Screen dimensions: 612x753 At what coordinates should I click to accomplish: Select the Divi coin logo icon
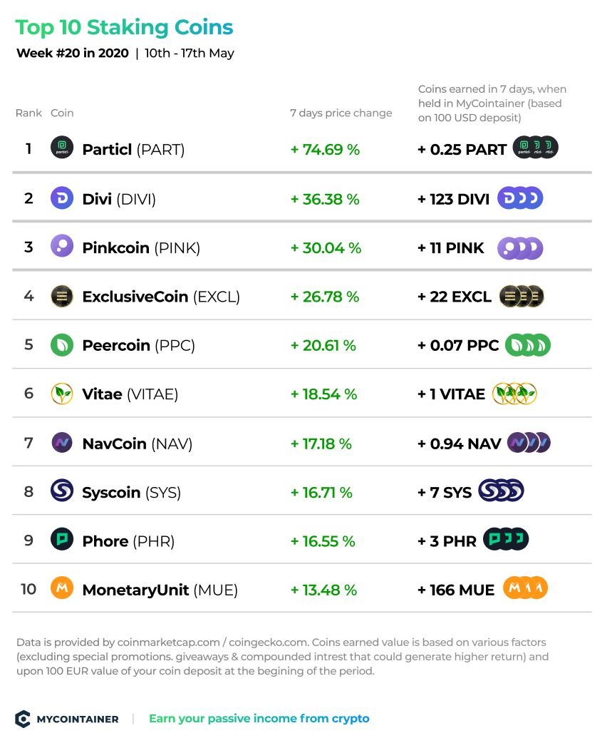click(62, 198)
